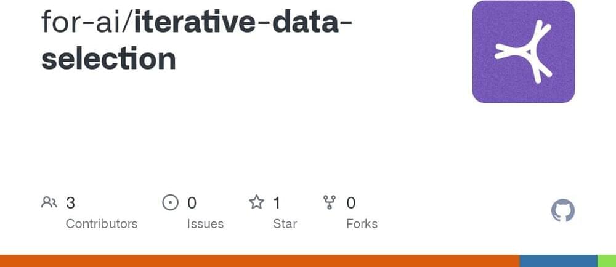Image resolution: width=616 pixels, height=267 pixels.
Task: Click the star count number 1
Action: (277, 202)
